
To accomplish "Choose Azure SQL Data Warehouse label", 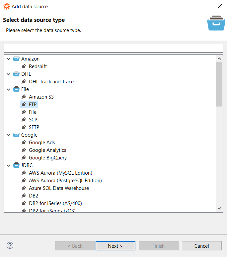I will [59, 188].
